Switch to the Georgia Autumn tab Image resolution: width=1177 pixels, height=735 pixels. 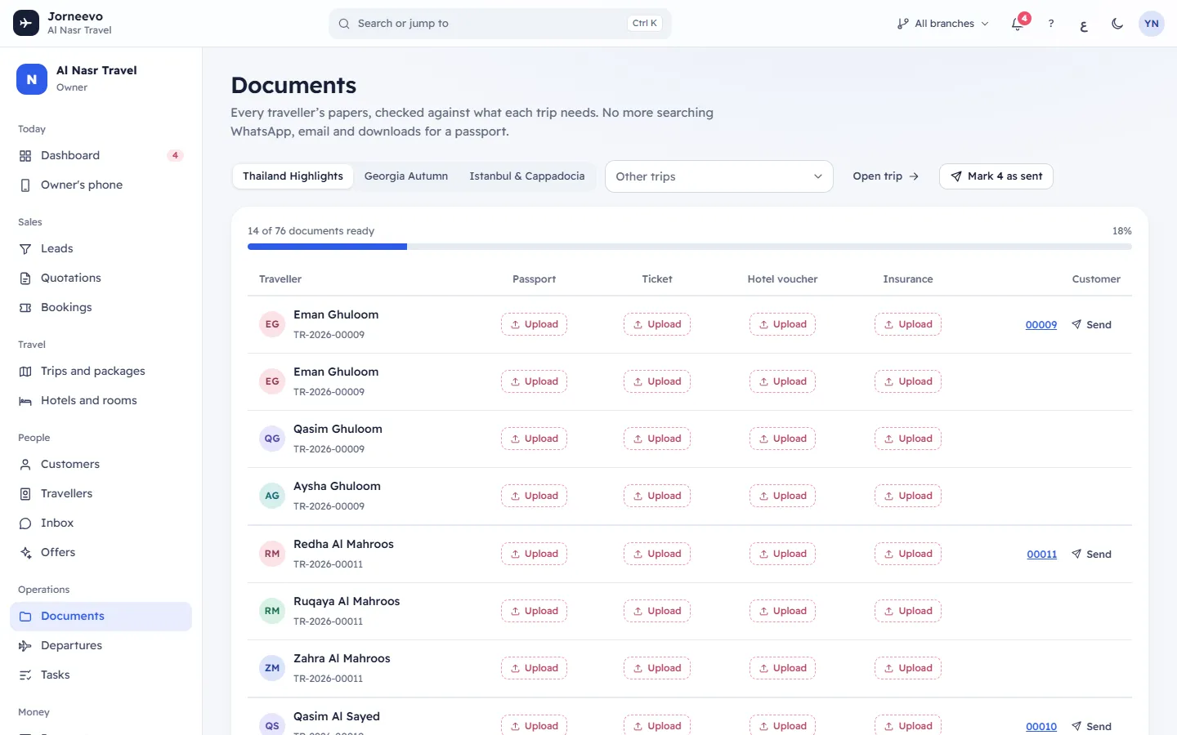(x=406, y=176)
